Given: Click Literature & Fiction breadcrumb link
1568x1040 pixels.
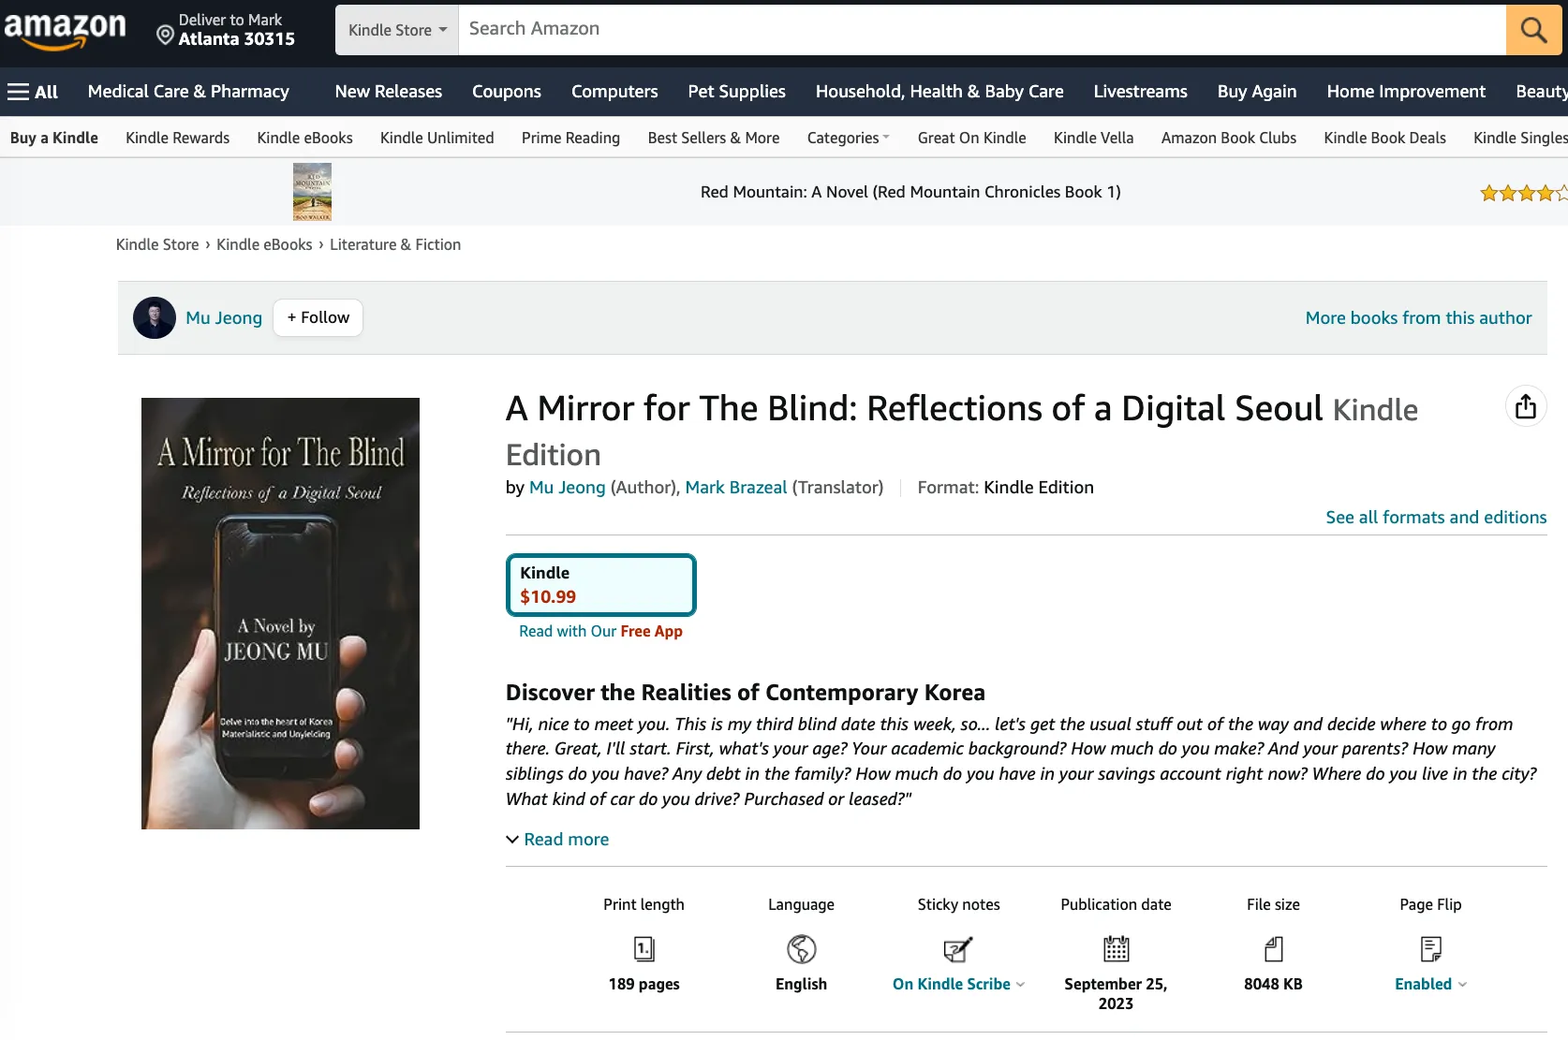Looking at the screenshot, I should pos(395,245).
